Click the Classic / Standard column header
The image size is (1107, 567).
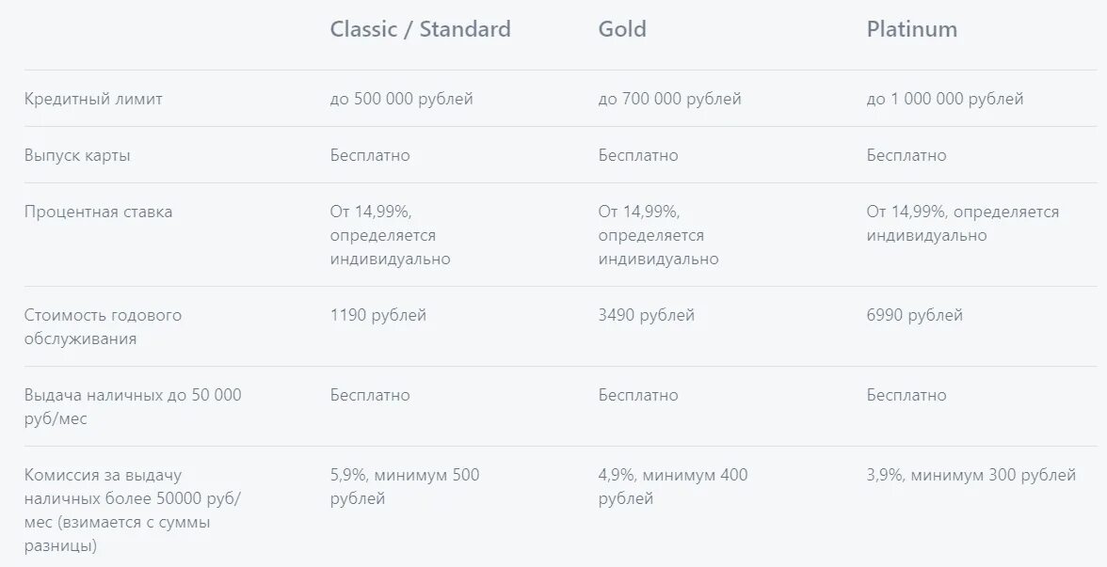420,29
